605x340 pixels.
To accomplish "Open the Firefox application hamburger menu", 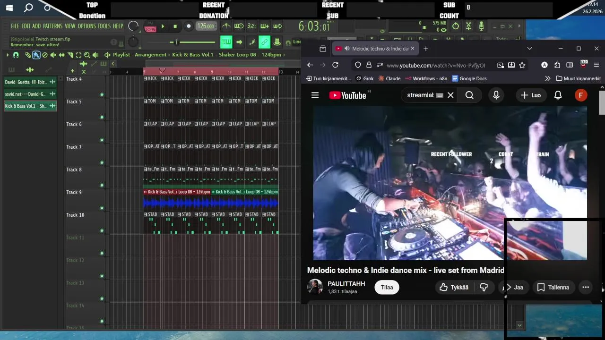I will [x=596, y=65].
